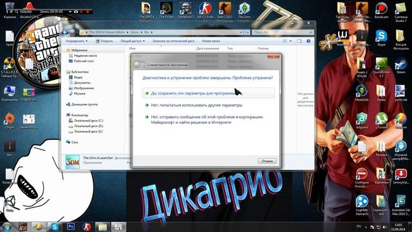Click Bandicam recorder screenshot camera icon
This screenshot has height=232, width=412.
tap(76, 12)
